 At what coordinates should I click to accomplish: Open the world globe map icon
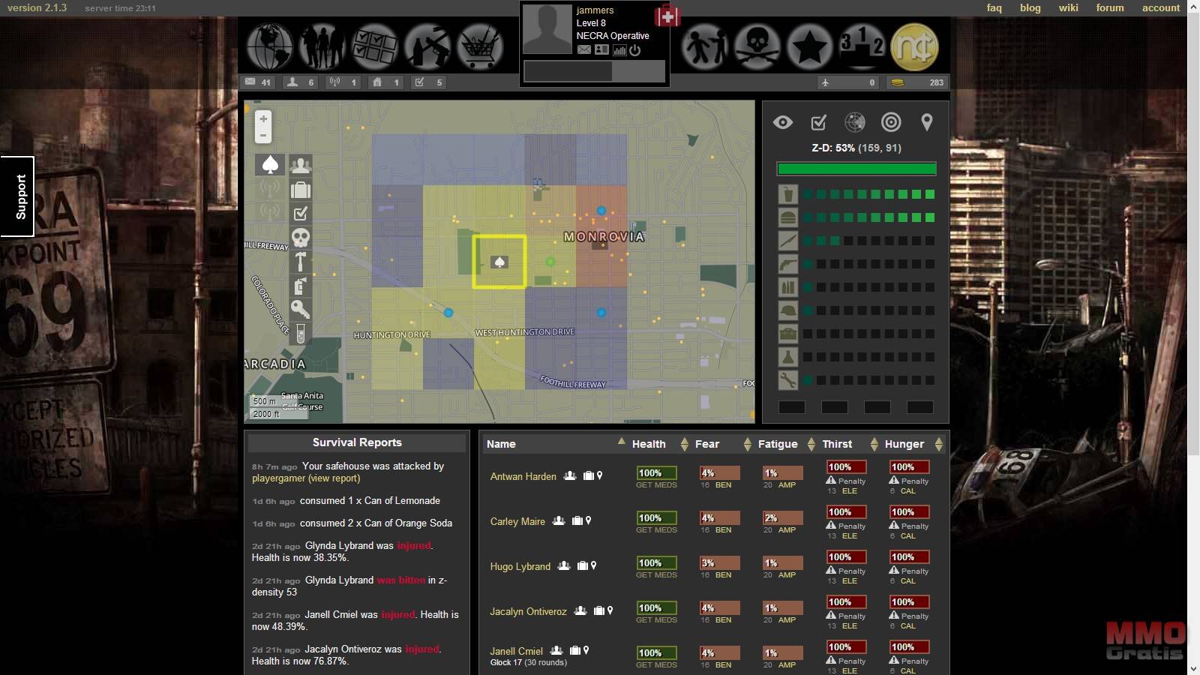[269, 46]
